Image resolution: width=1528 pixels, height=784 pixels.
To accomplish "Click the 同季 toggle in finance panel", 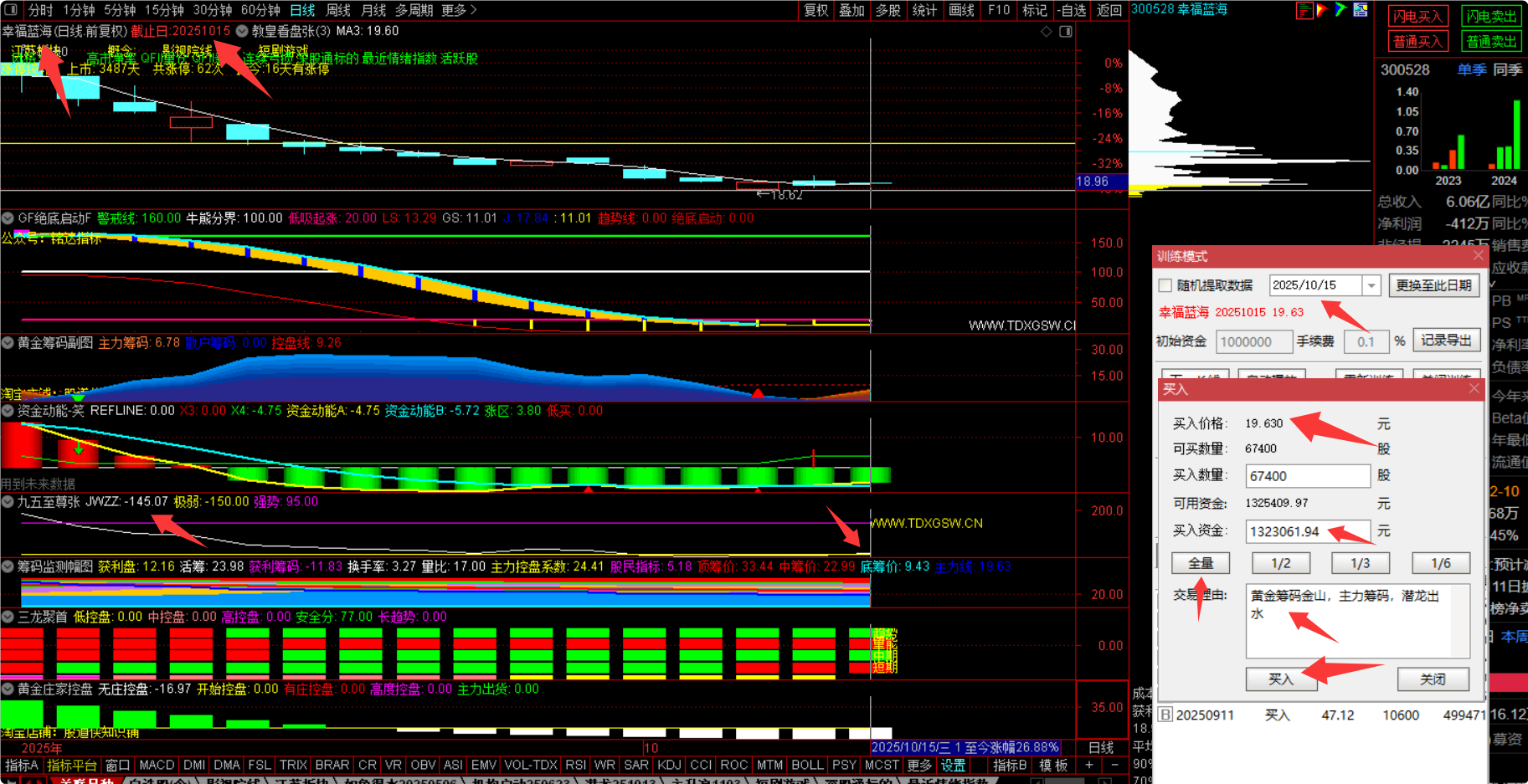I will 1508,69.
